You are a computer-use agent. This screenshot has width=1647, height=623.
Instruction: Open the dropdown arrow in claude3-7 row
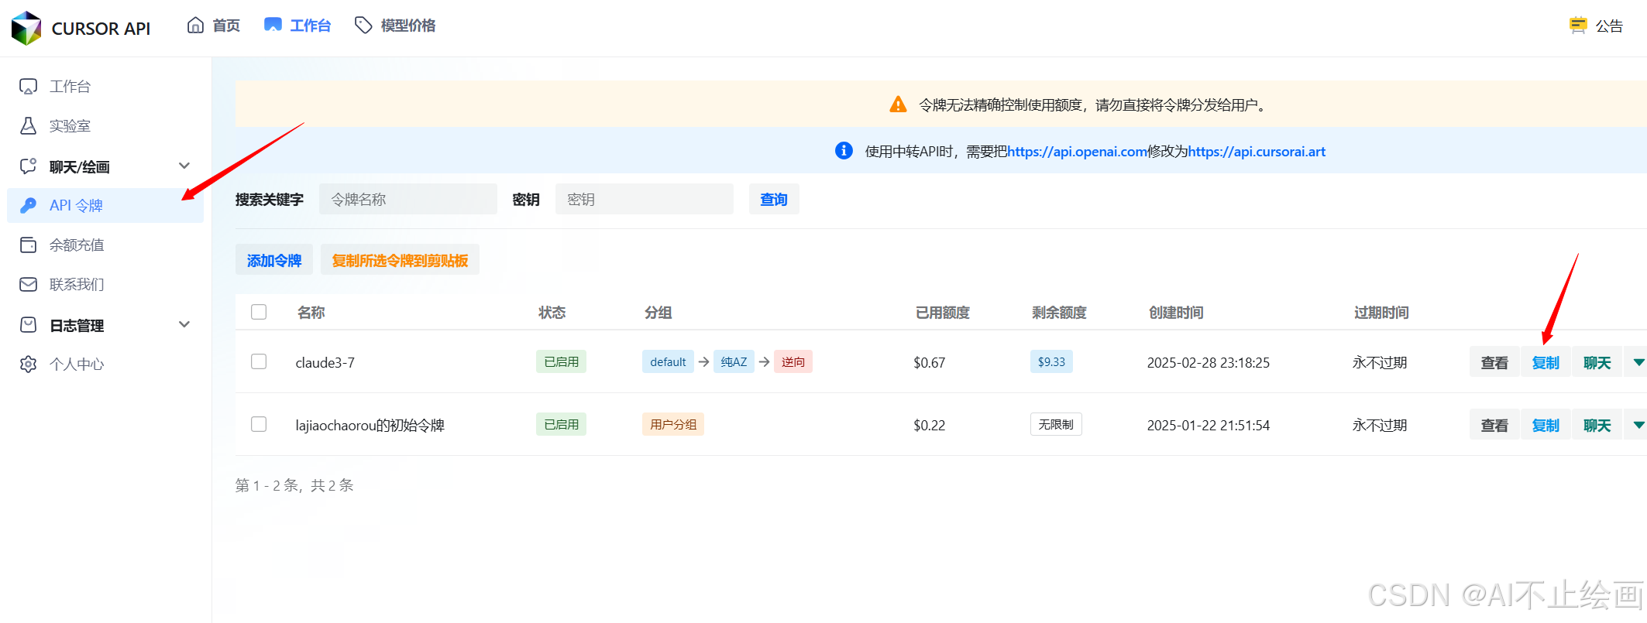tap(1638, 362)
